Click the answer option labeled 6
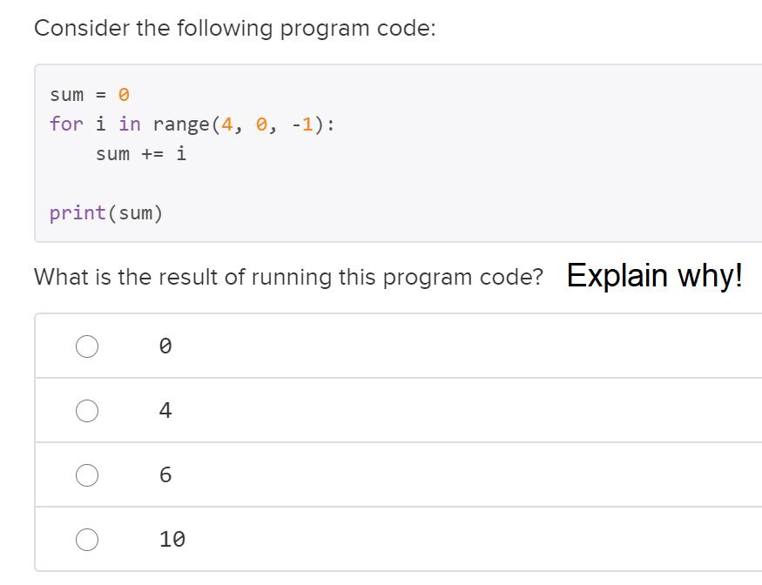The width and height of the screenshot is (762, 585). (165, 474)
